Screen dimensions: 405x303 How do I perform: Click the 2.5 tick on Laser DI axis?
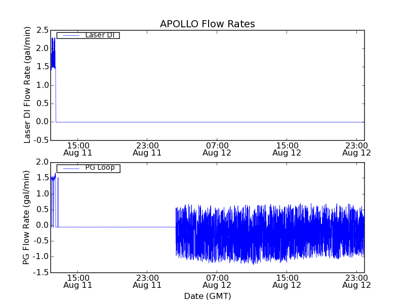[x=43, y=30]
